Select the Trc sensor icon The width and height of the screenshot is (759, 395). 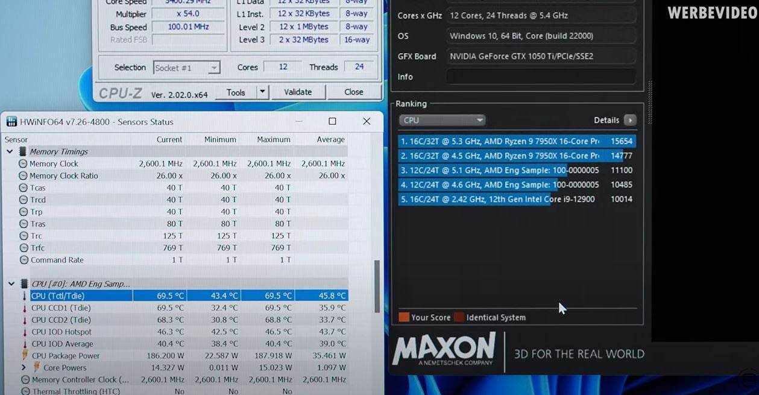tap(24, 236)
